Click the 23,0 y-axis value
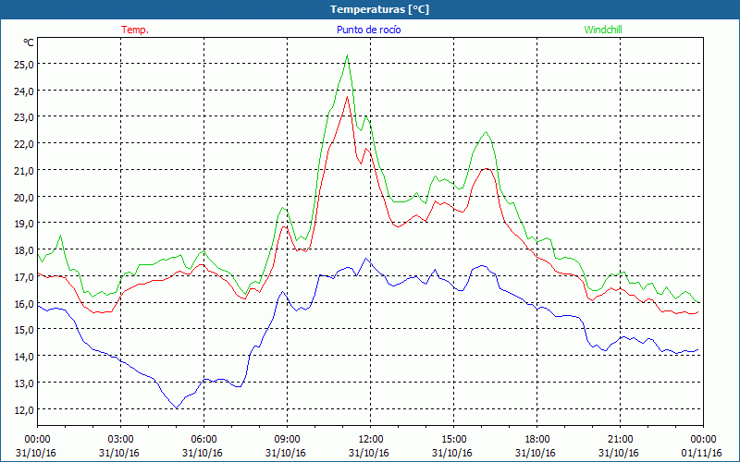 click(24, 117)
